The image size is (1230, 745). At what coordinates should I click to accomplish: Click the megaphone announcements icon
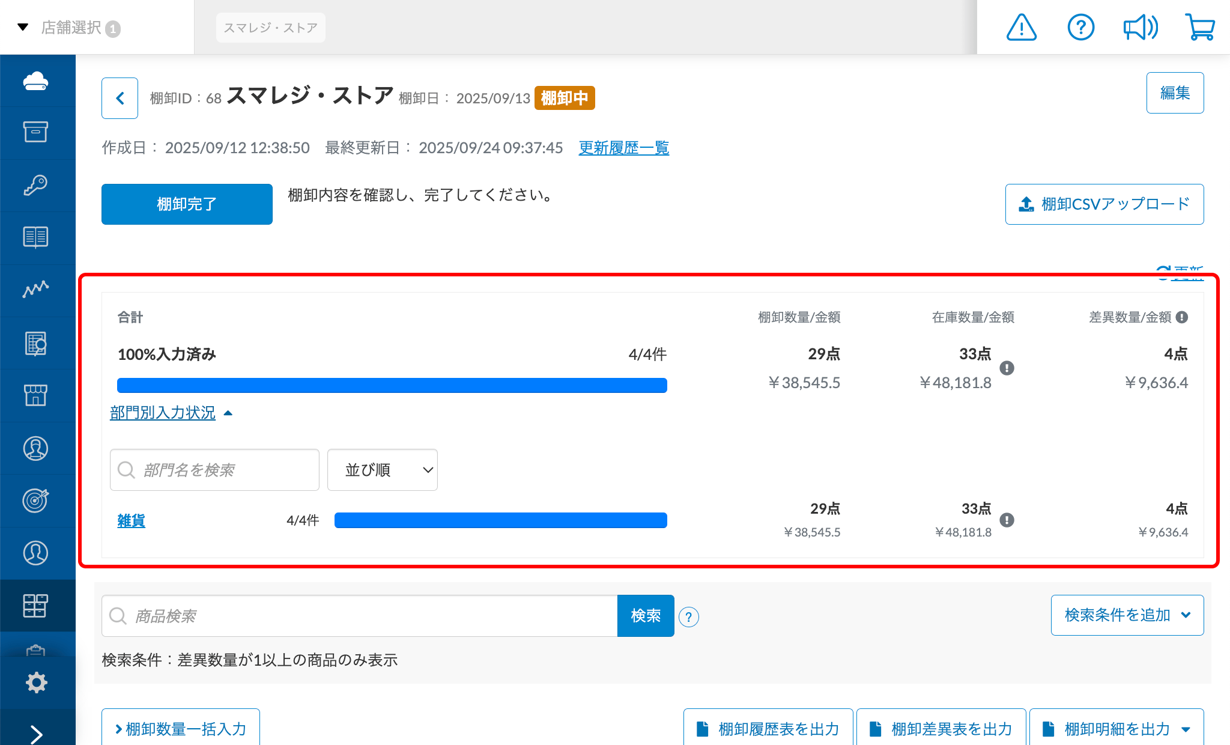(x=1141, y=27)
